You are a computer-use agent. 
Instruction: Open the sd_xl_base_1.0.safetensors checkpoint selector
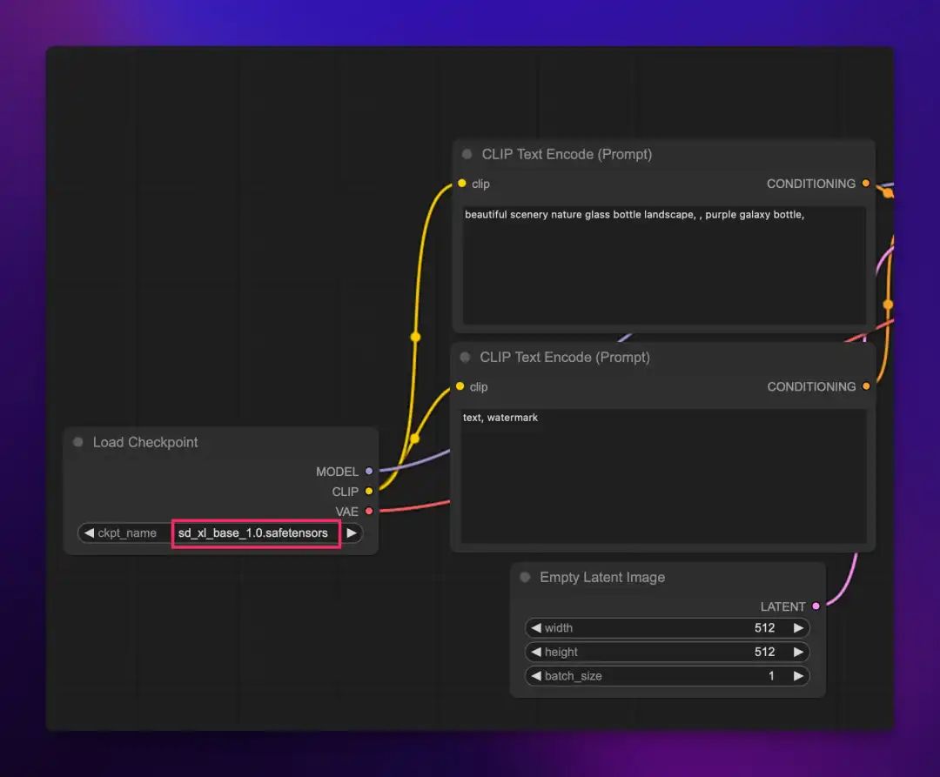[x=253, y=533]
